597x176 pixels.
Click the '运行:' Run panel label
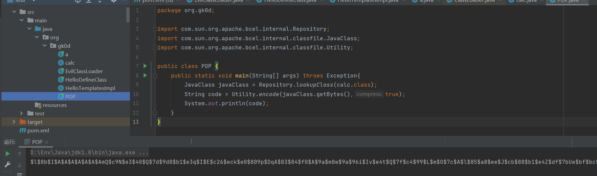(x=10, y=142)
